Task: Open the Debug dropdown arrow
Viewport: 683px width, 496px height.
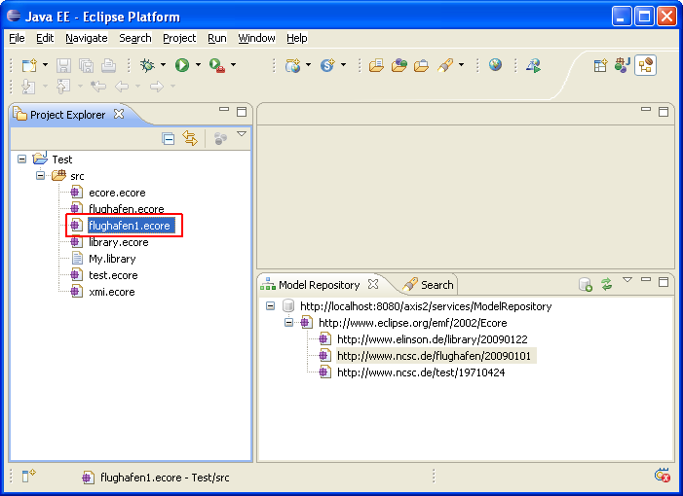Action: [x=163, y=65]
